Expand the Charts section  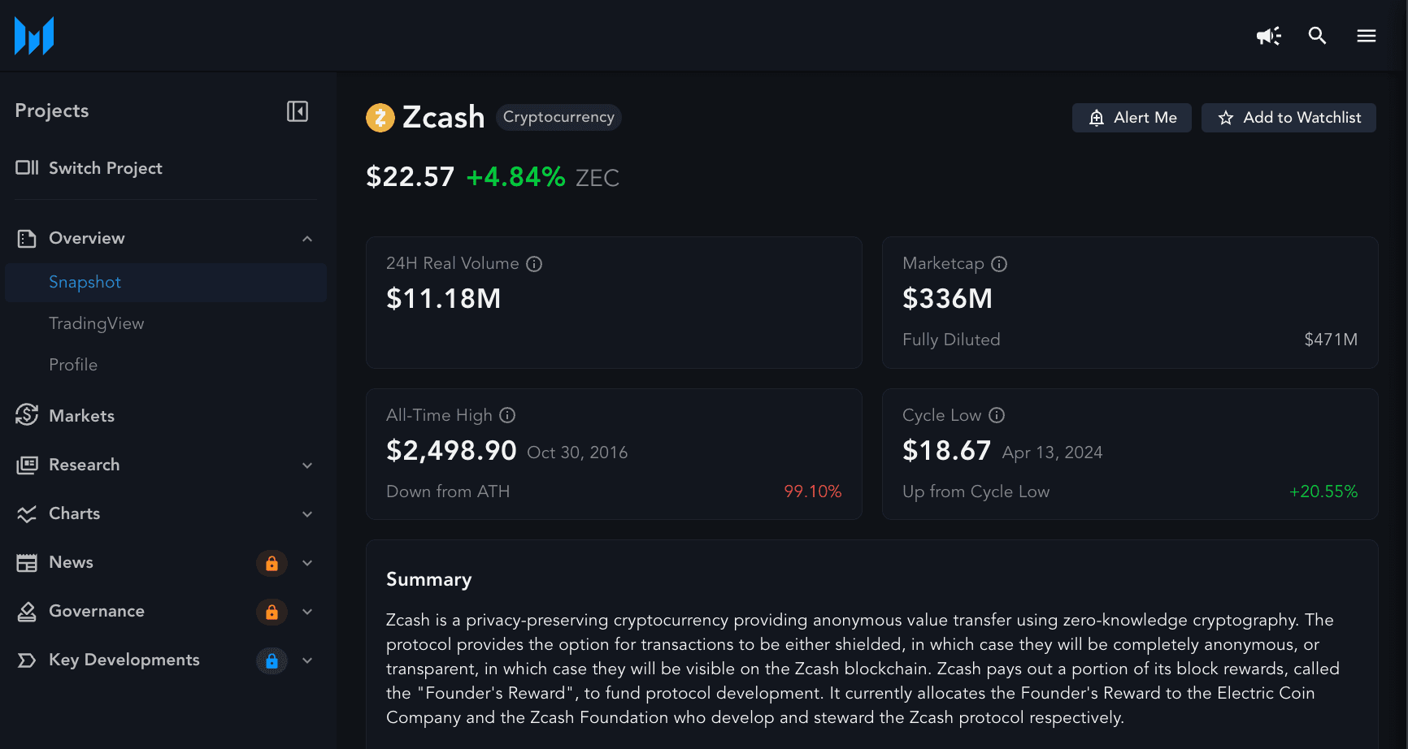pyautogui.click(x=307, y=514)
